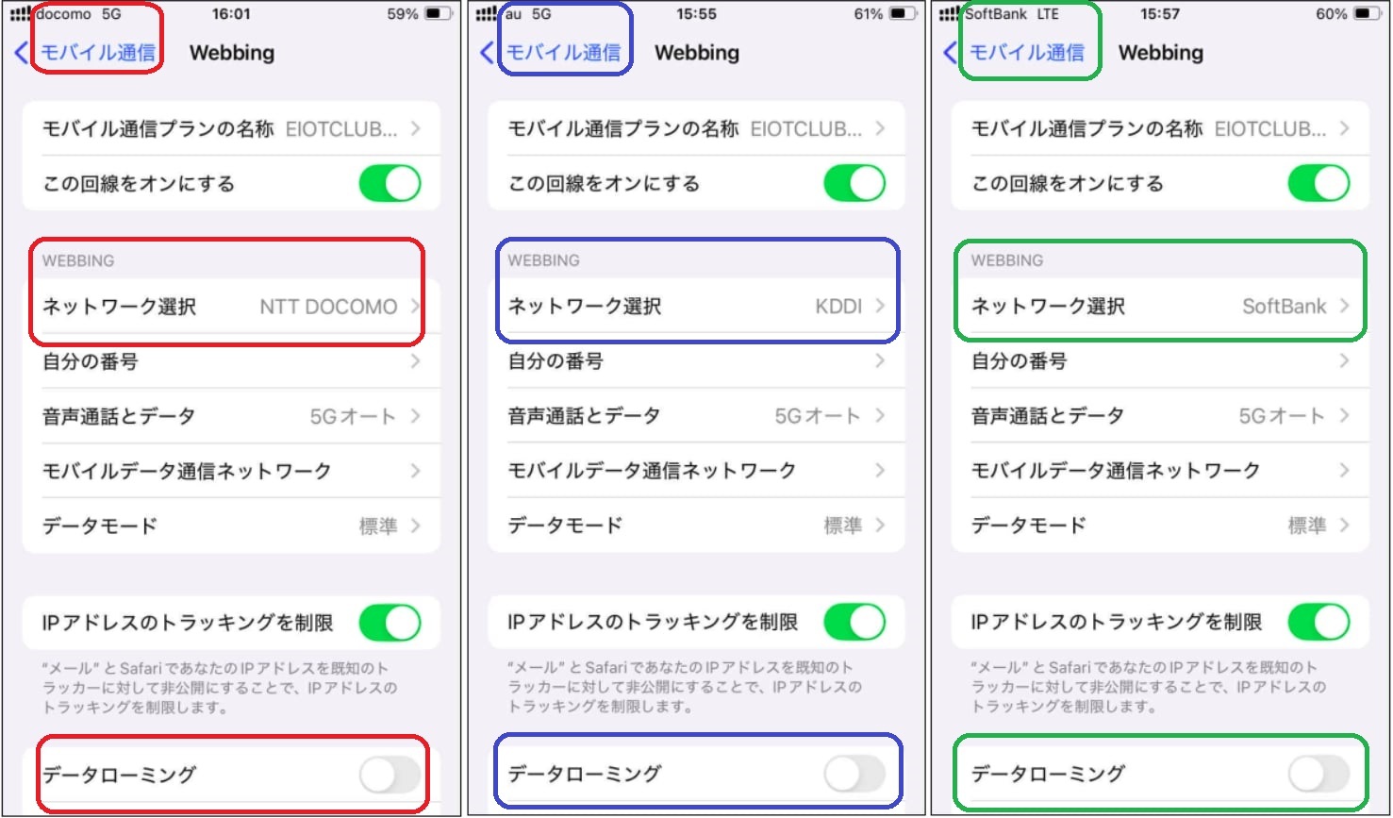The height and width of the screenshot is (818, 1393).
Task: Click signal bars next to docomo 5G
Action: tap(21, 14)
